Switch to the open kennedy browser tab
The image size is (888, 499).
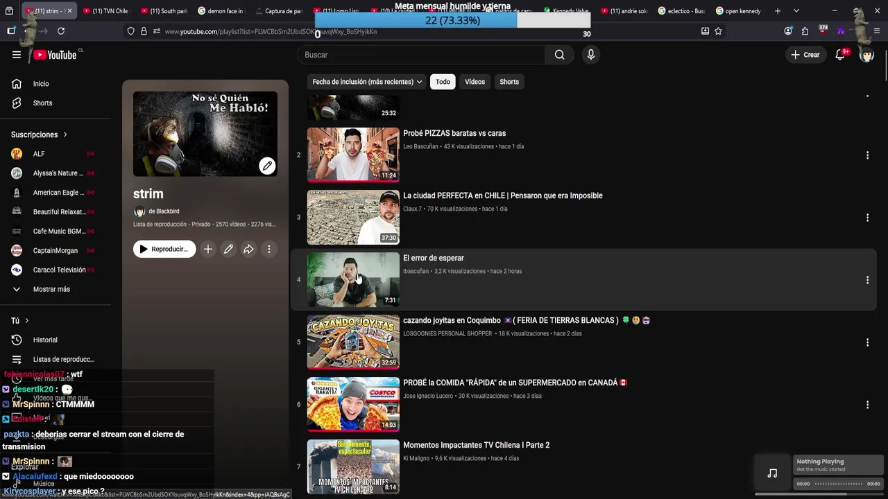pyautogui.click(x=739, y=11)
